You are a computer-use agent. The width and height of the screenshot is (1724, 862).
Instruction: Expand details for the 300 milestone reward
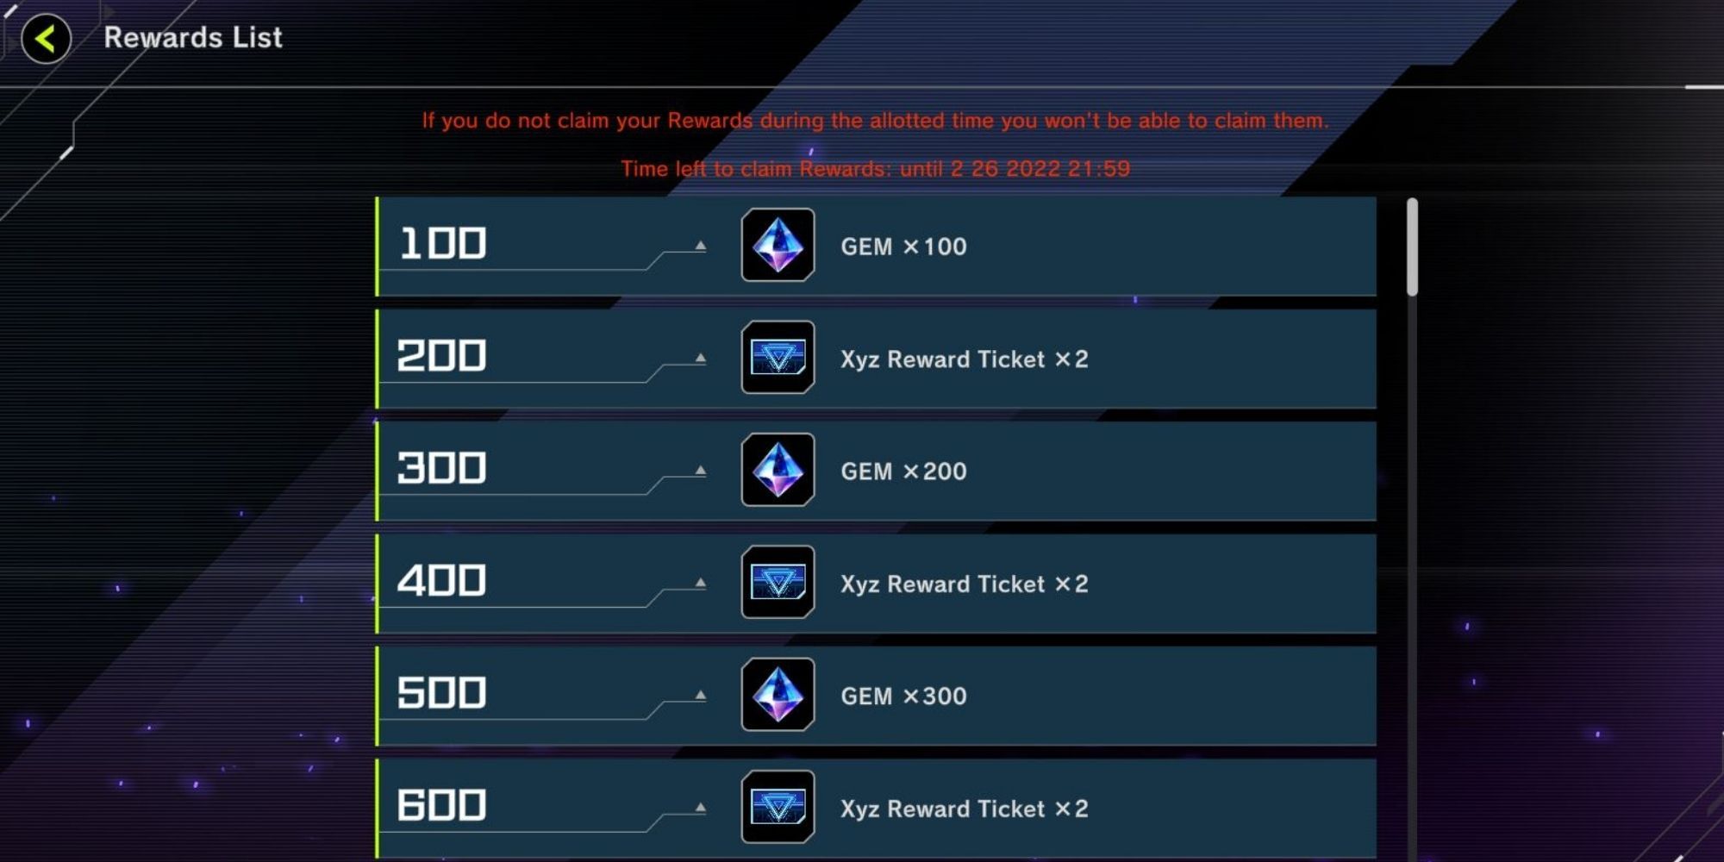(700, 469)
